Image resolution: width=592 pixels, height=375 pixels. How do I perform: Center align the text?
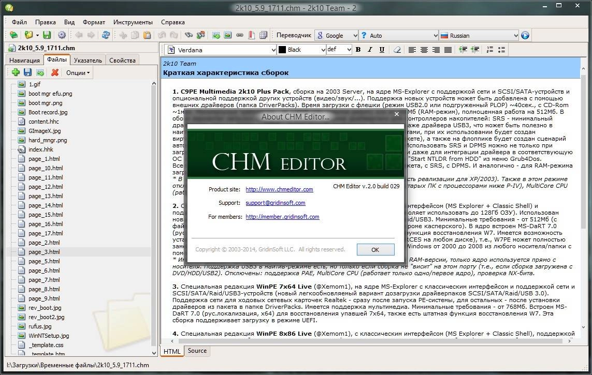click(424, 49)
